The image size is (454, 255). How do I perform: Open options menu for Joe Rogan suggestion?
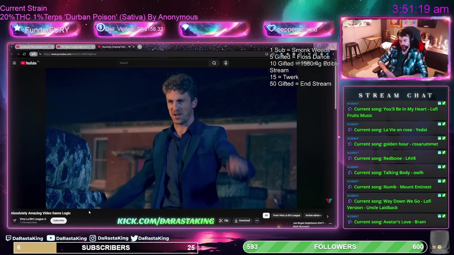330,223
